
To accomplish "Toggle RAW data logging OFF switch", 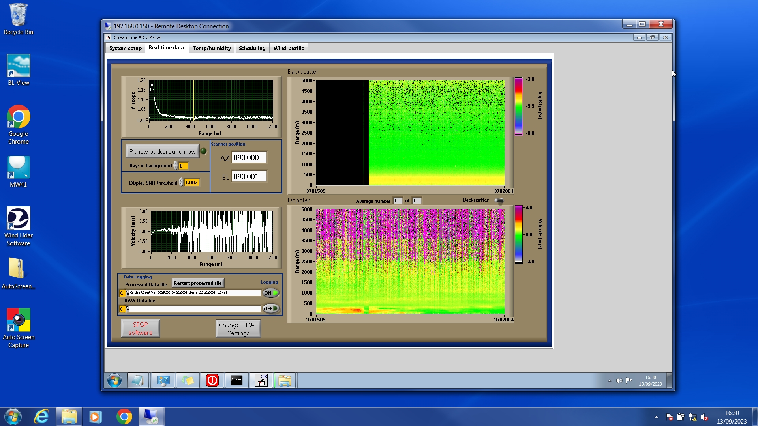I will (x=271, y=308).
